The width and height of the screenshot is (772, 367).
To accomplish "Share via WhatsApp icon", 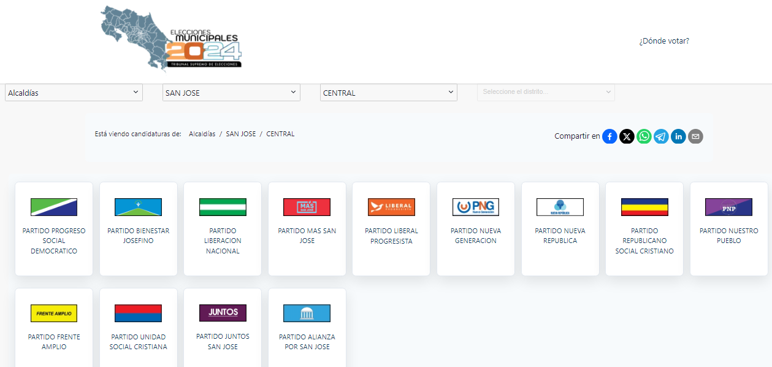I will coord(644,136).
